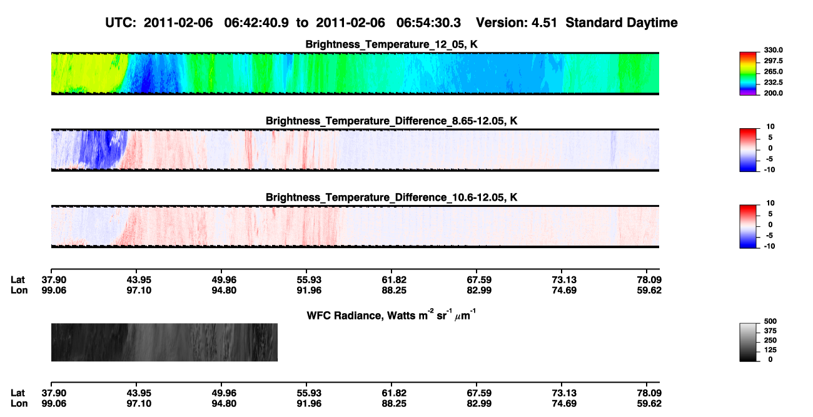Click the "297.5" colorbar label
Screen dimensions: 813x417
[x=774, y=61]
